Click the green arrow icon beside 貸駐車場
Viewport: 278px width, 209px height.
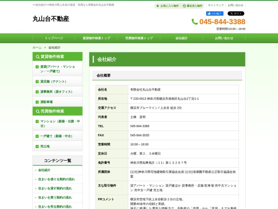pyautogui.click(x=37, y=102)
